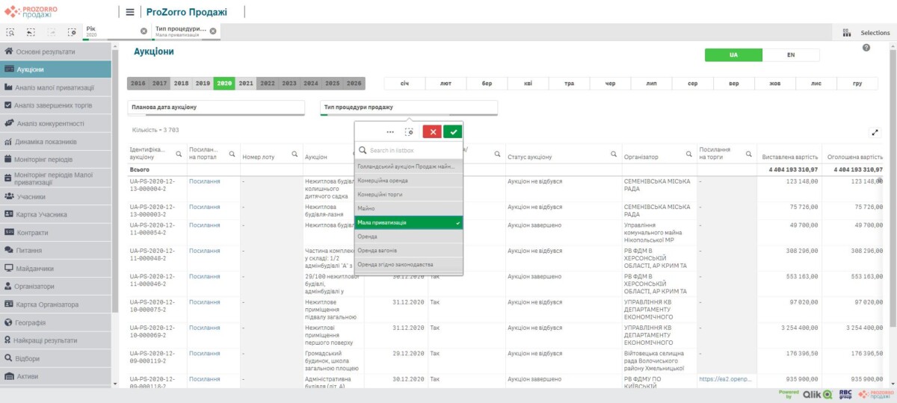
Task: Step back in selection history
Action: tap(31, 32)
